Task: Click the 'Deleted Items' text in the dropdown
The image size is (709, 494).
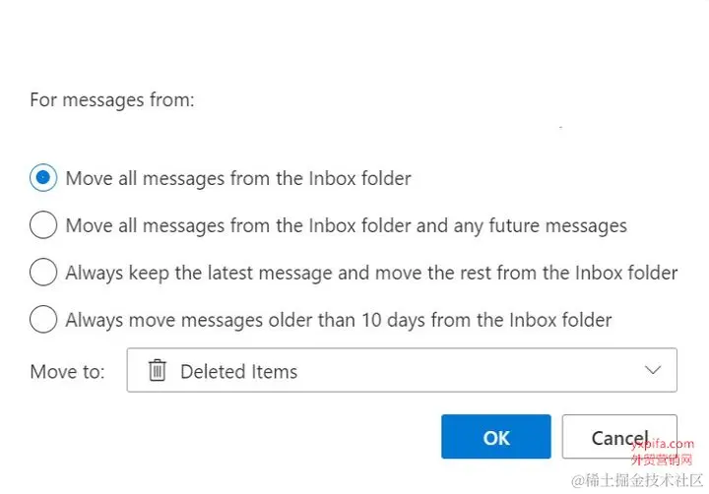Action: 238,372
